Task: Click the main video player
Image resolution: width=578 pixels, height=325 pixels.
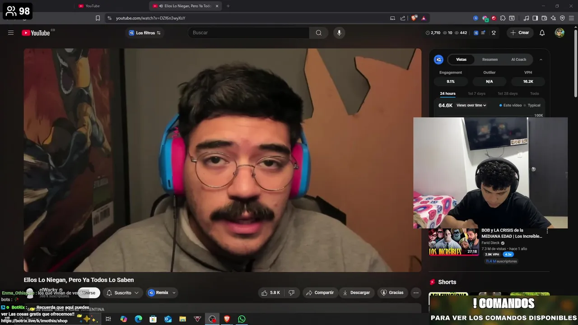Action: (x=223, y=160)
